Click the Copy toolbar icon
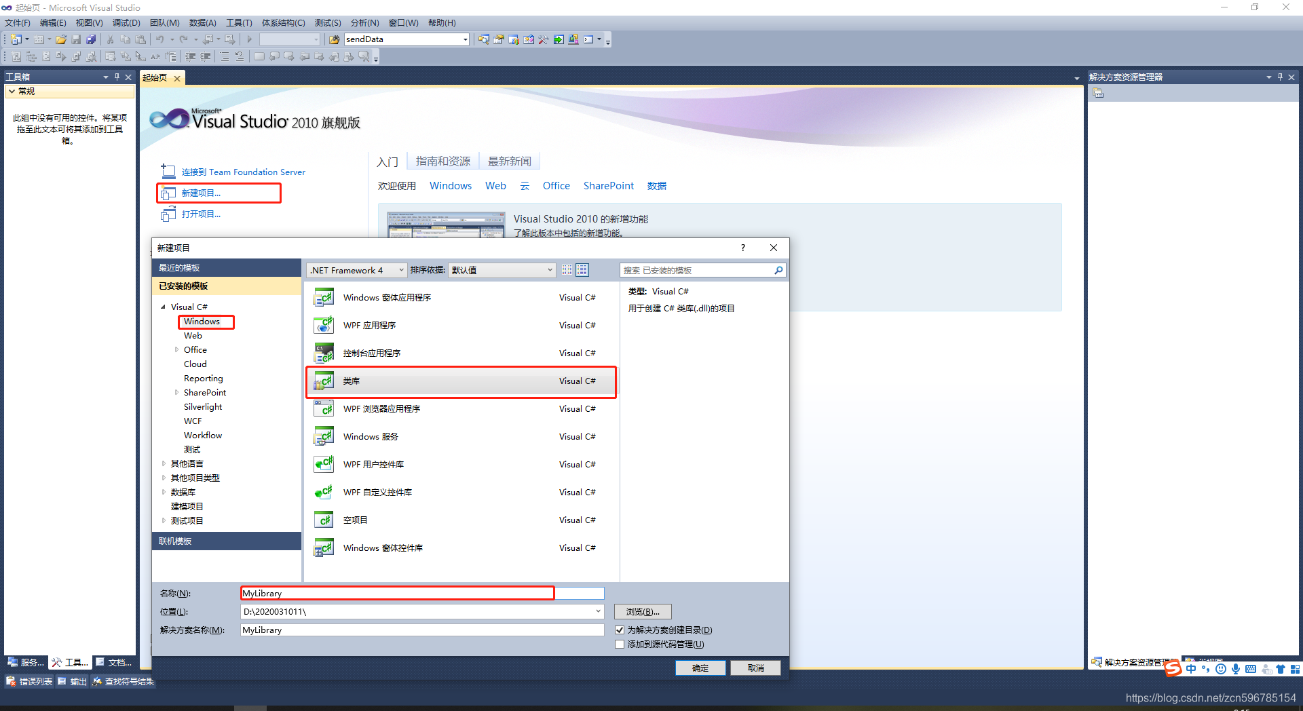 coord(126,39)
